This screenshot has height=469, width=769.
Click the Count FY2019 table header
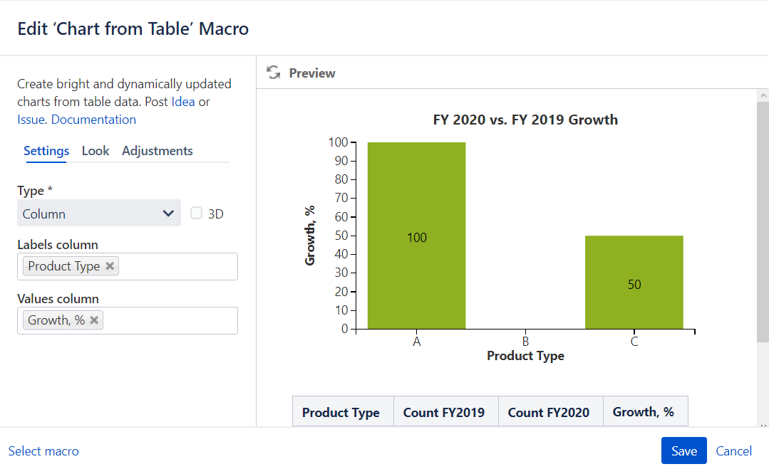click(445, 411)
